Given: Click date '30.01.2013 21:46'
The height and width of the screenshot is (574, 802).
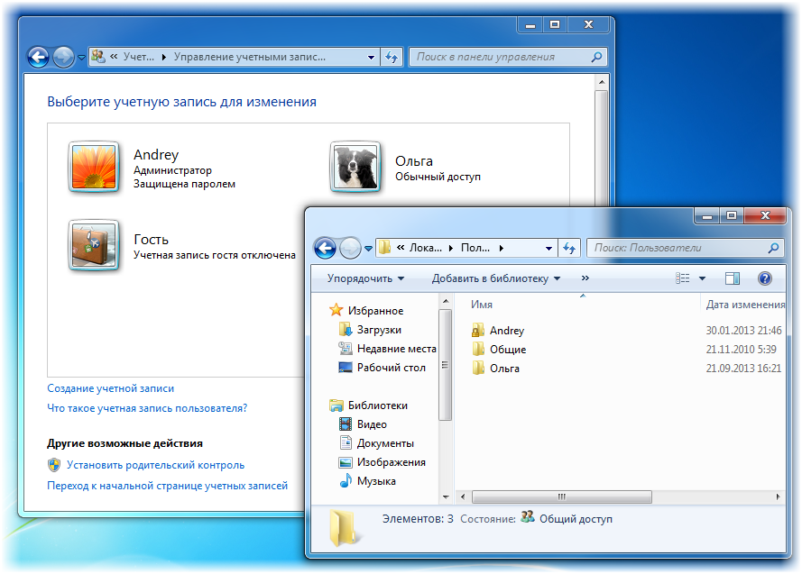Looking at the screenshot, I should click(x=743, y=331).
